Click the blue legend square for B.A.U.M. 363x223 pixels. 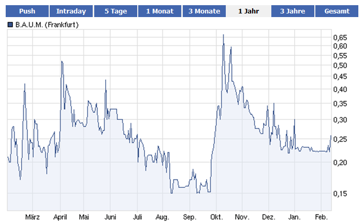10,24
